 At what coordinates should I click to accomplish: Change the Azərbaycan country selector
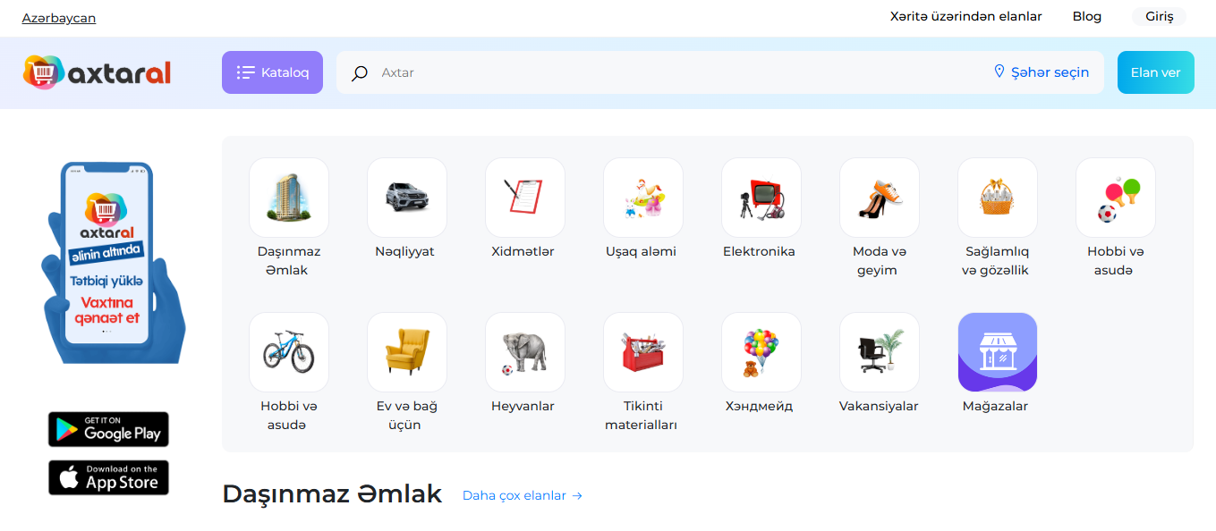pos(59,18)
